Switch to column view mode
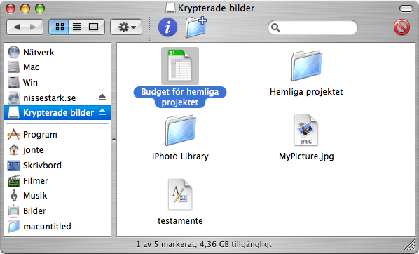The width and height of the screenshot is (419, 254). pos(94,27)
